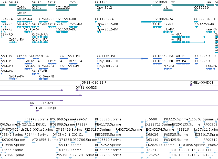The width and height of the screenshot is (218, 159).
Task: Select protein Gr64f-PA label
Action: point(55,61)
